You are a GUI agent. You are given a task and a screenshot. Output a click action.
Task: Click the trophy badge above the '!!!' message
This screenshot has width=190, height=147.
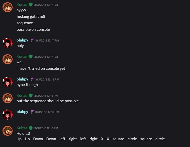(32, 112)
